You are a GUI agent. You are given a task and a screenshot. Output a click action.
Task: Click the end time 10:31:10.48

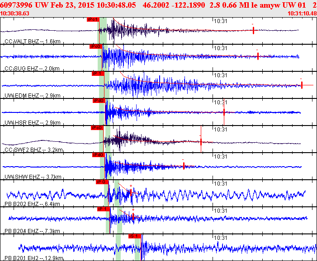[x=302, y=14]
